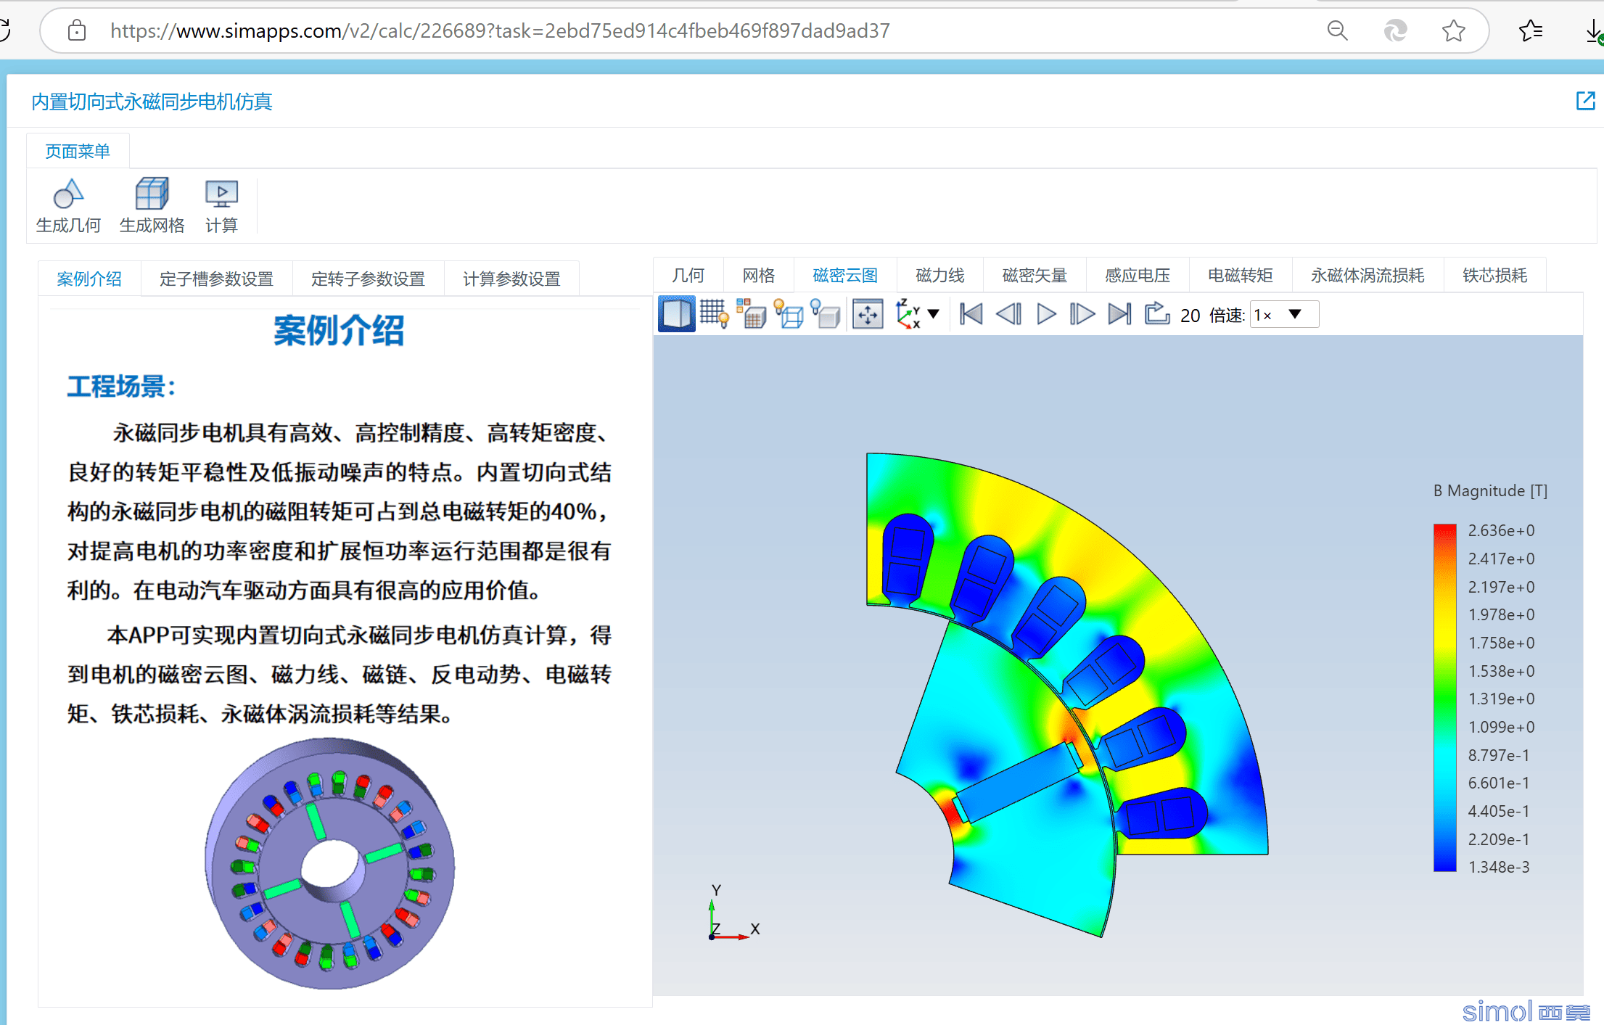Screen dimensions: 1604x1025
Task: Toggle the wireframe cube display icon
Action: click(x=789, y=314)
